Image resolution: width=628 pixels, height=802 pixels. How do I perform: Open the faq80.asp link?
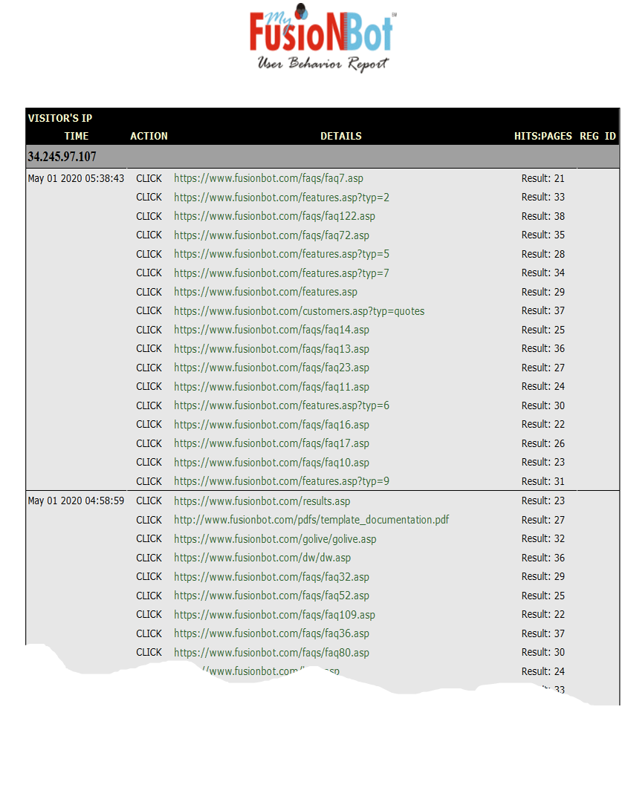coord(271,653)
